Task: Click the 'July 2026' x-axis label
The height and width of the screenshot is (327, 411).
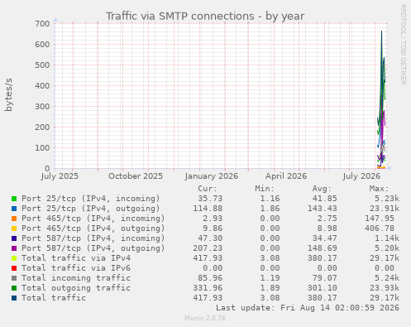Action: (361, 176)
